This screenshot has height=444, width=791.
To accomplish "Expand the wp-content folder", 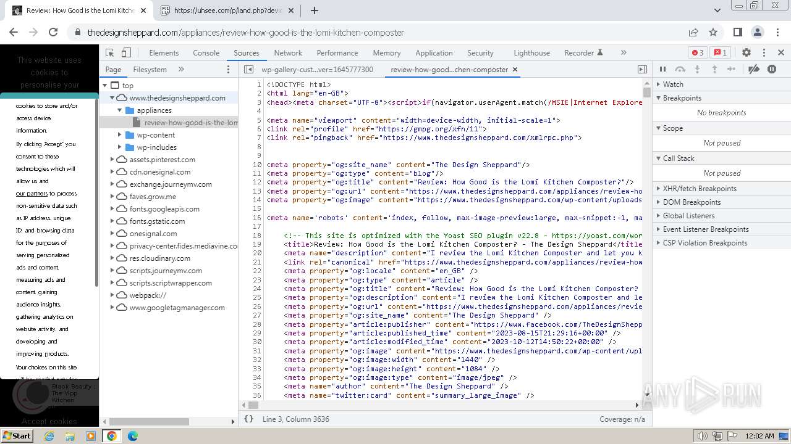I will tap(120, 135).
